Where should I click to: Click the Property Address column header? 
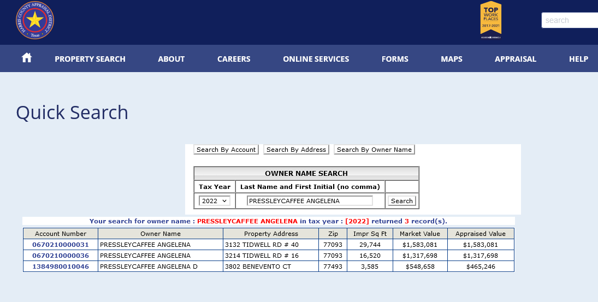(x=271, y=234)
